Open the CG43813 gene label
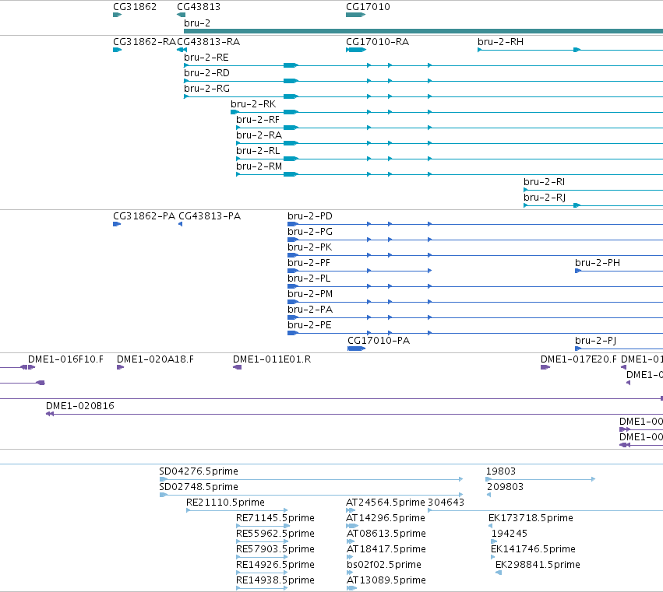This screenshot has height=592, width=663. point(199,7)
